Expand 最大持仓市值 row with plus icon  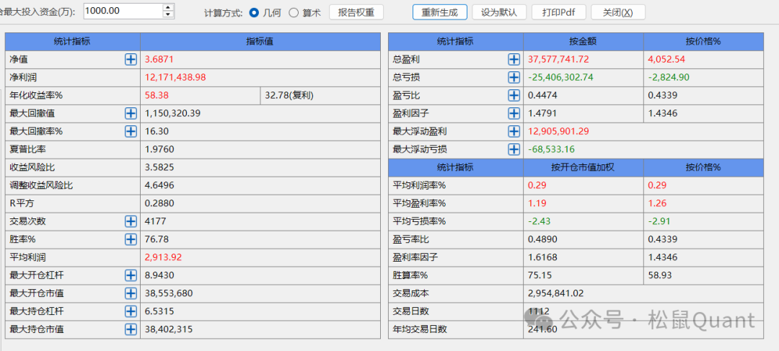tap(131, 329)
